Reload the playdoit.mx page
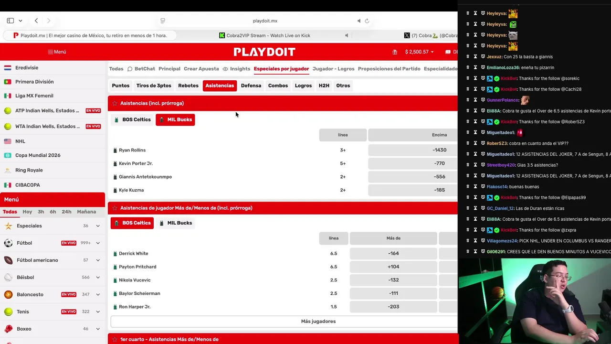 [x=367, y=21]
